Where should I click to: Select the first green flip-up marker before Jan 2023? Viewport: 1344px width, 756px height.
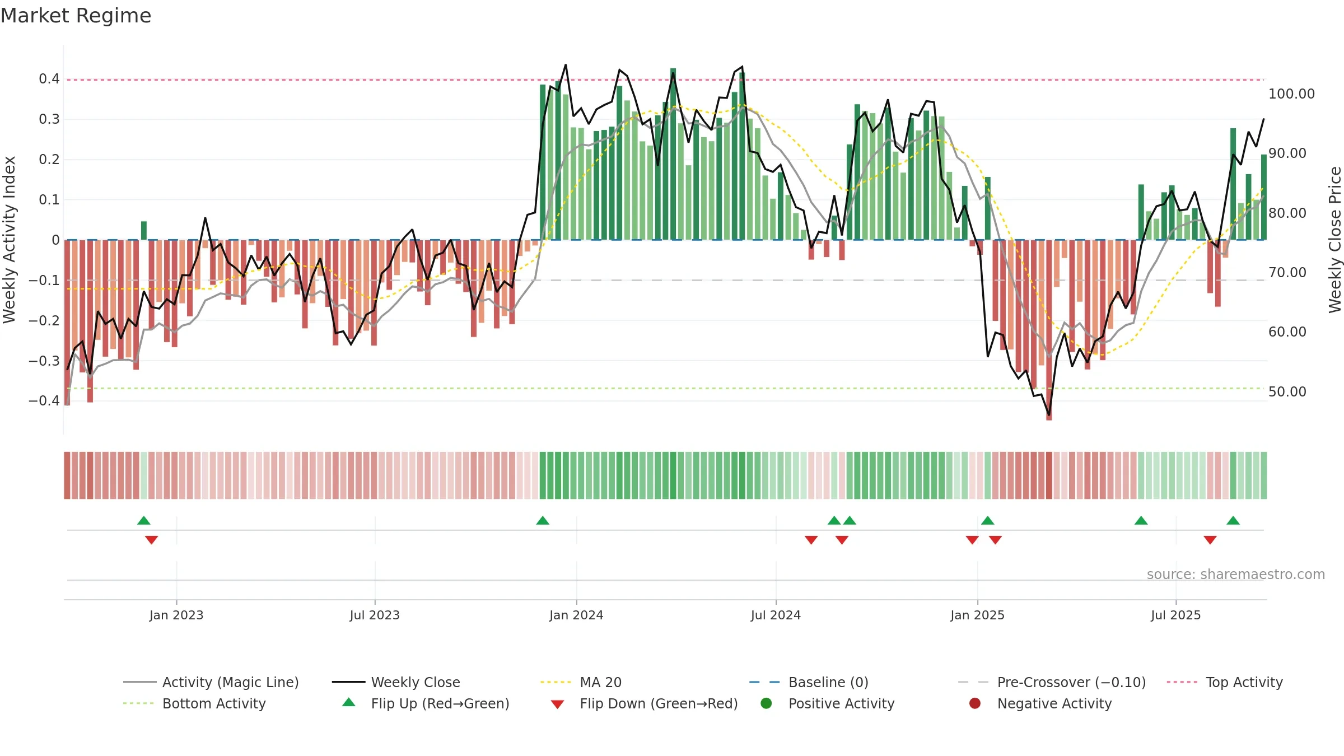[144, 520]
